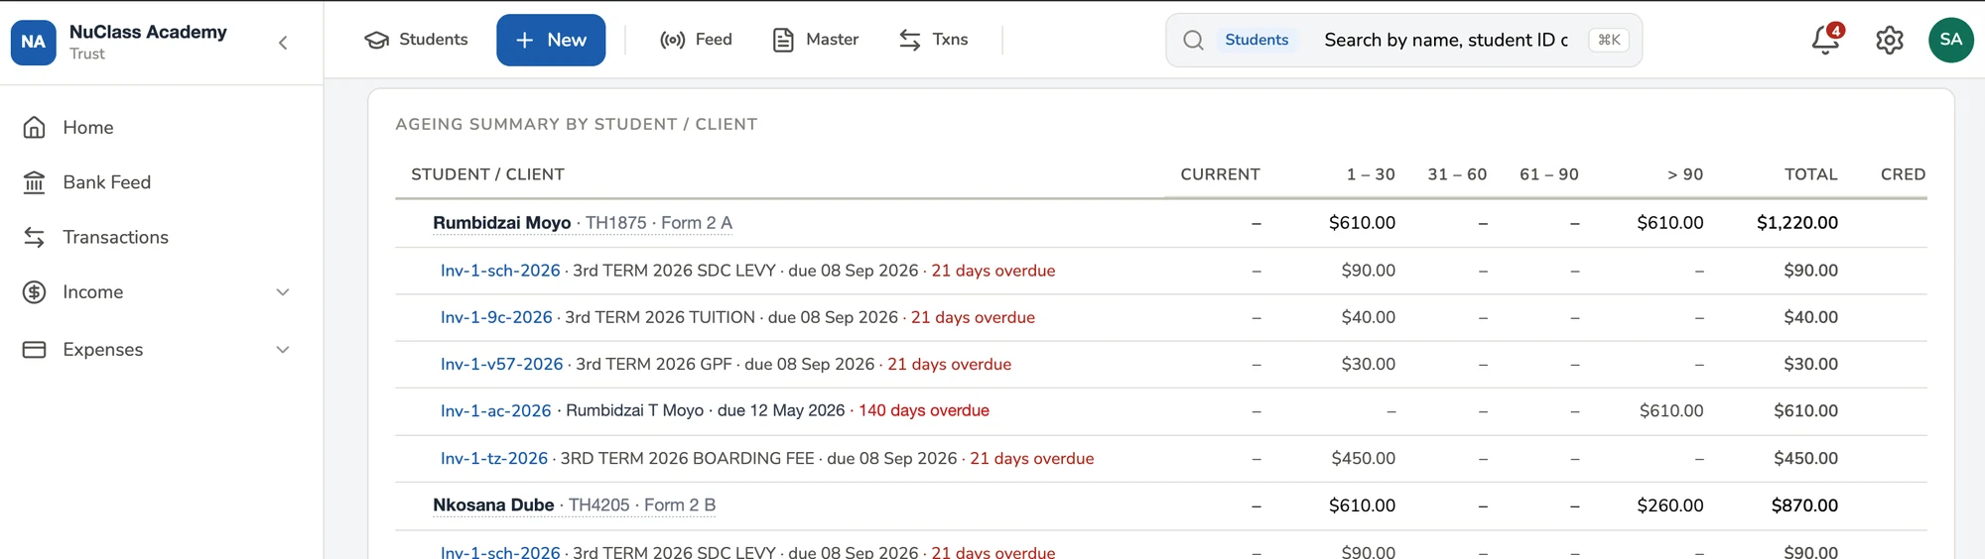This screenshot has width=1985, height=559.
Task: Click the Income dollar circle icon
Action: point(35,292)
